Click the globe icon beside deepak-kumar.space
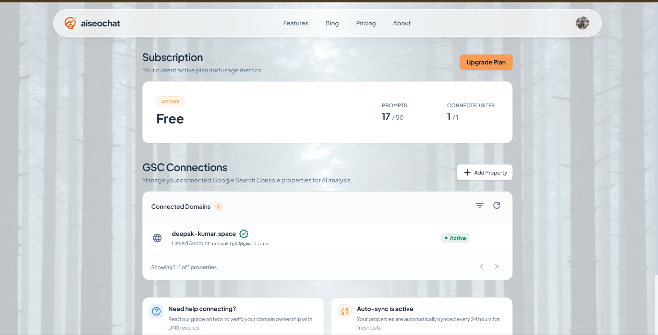The height and width of the screenshot is (335, 658). coord(157,238)
